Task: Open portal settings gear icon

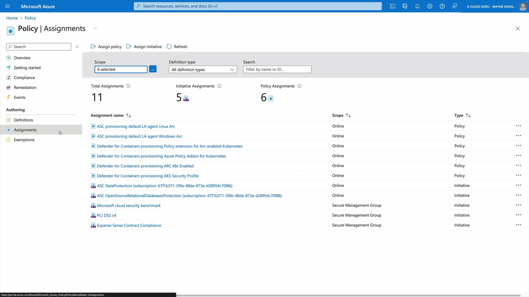Action: click(430, 6)
